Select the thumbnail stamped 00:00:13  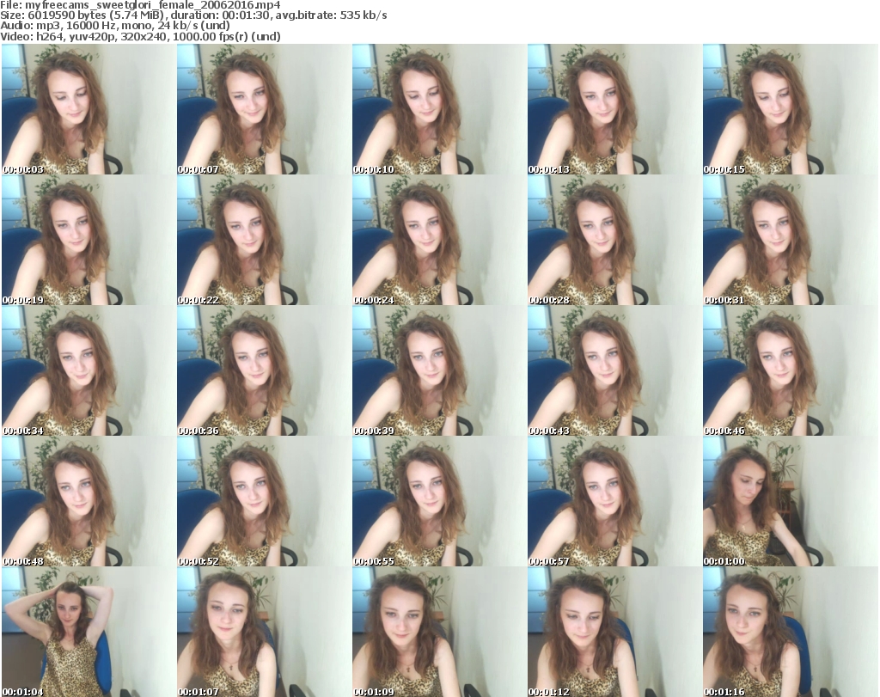pos(614,109)
